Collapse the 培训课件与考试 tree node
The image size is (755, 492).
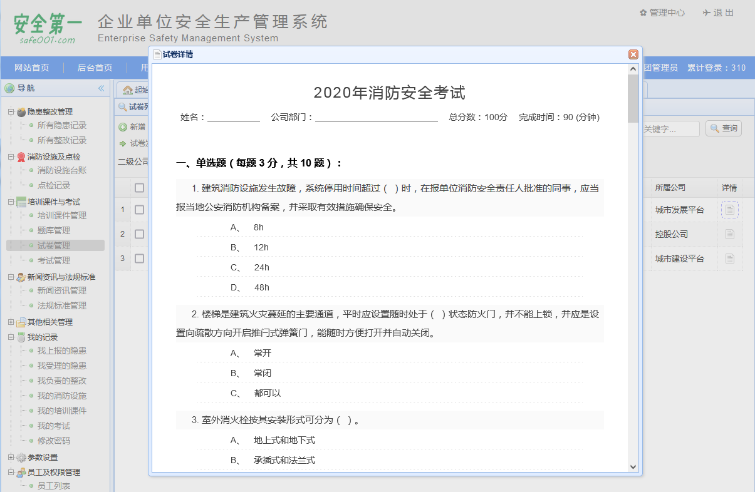pos(11,202)
